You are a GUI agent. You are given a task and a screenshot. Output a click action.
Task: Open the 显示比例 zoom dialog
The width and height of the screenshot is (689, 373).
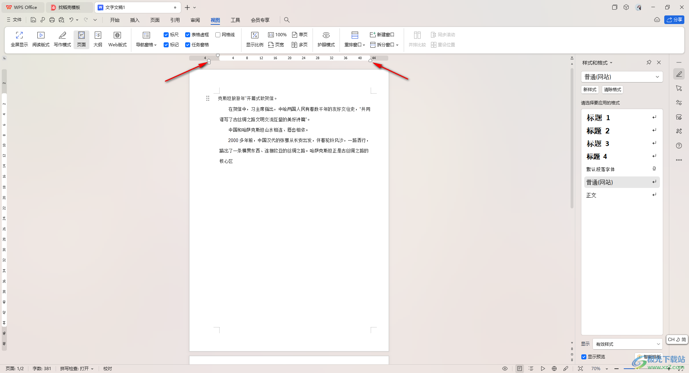coord(255,39)
